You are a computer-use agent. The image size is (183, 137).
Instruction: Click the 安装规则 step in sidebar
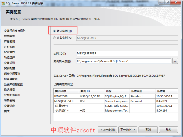coord(9,63)
